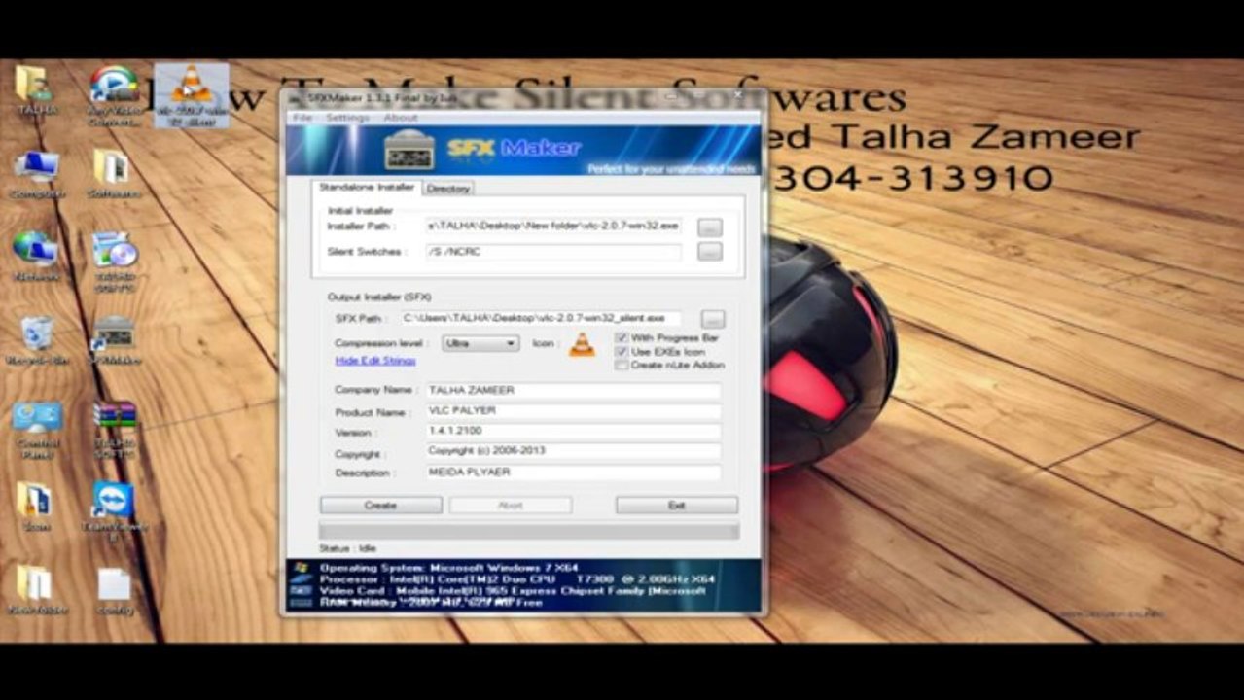Image resolution: width=1244 pixels, height=700 pixels.
Task: Open the Network desktop icon
Action: pos(35,257)
